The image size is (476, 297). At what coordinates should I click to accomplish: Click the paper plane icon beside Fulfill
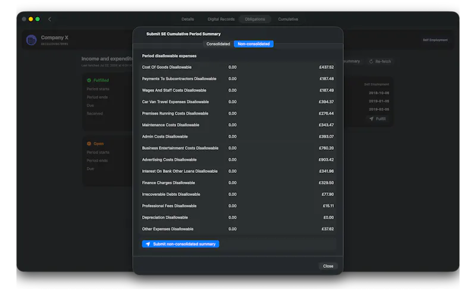click(371, 119)
